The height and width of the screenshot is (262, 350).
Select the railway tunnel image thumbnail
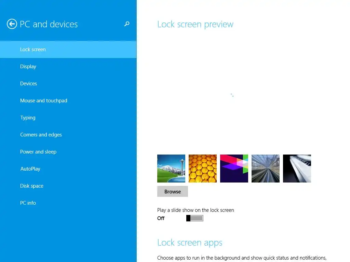click(266, 169)
